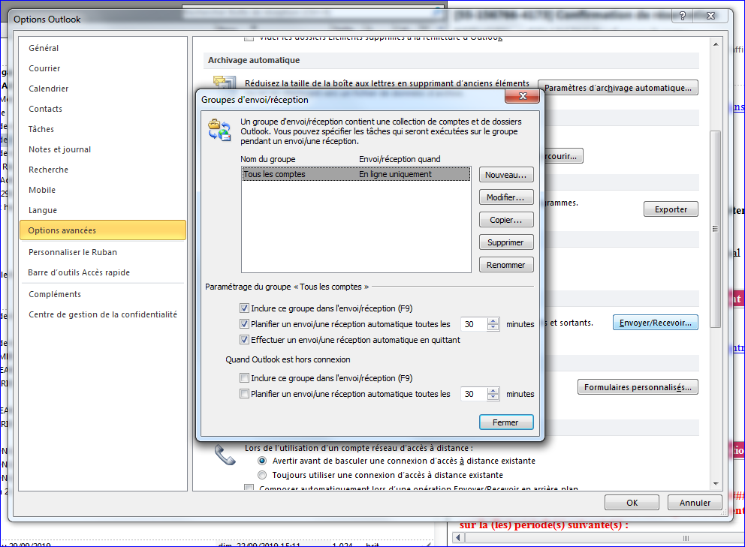Click the Nouveau... button

coord(506,175)
